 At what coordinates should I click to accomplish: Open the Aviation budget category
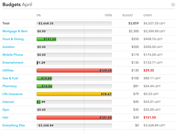coord(8,47)
